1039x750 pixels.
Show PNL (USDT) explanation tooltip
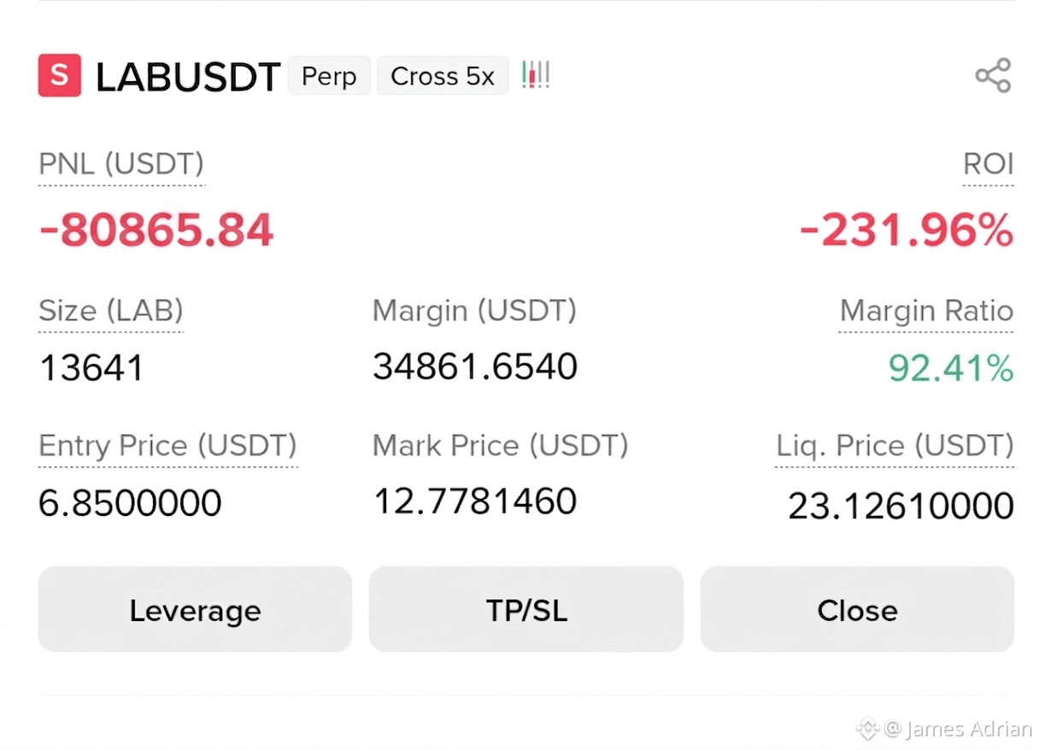(x=121, y=164)
